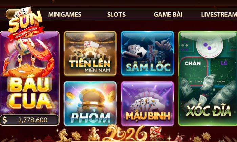The height and width of the screenshot is (142, 237).
Task: Click the sunwin.immo red ribbon link
Action: click(26, 33)
